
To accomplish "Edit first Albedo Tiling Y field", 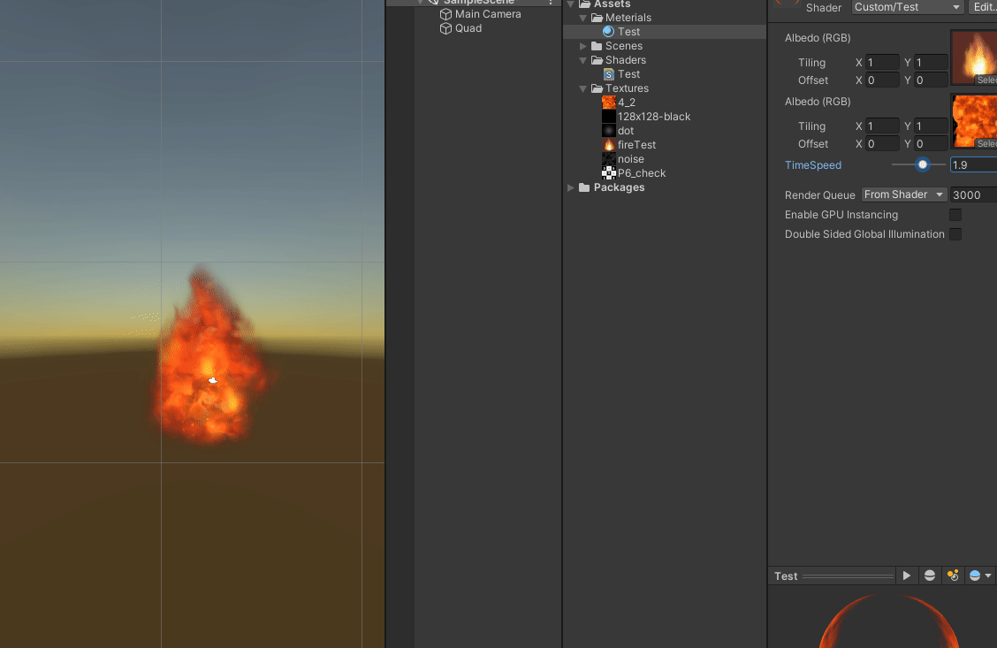I will click(931, 62).
